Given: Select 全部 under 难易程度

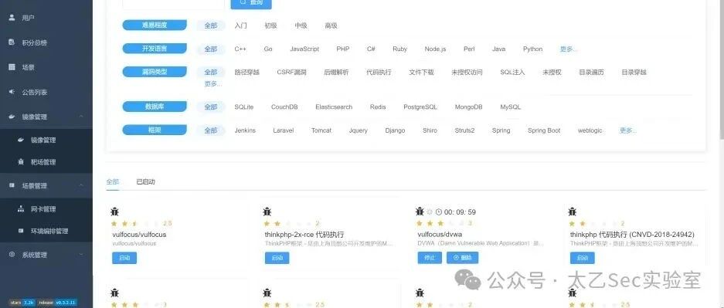Looking at the screenshot, I should 211,25.
